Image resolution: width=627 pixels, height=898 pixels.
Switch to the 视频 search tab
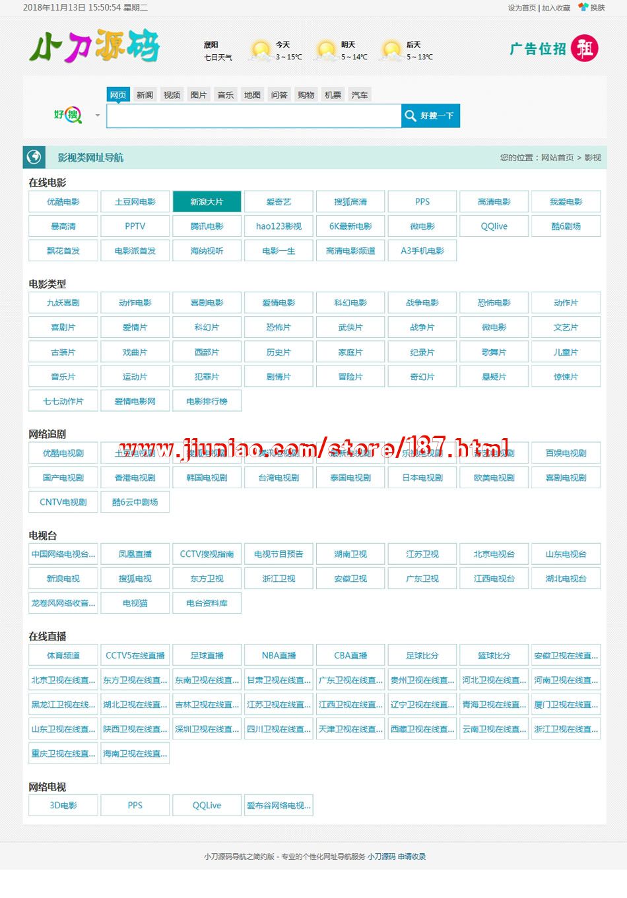[172, 95]
